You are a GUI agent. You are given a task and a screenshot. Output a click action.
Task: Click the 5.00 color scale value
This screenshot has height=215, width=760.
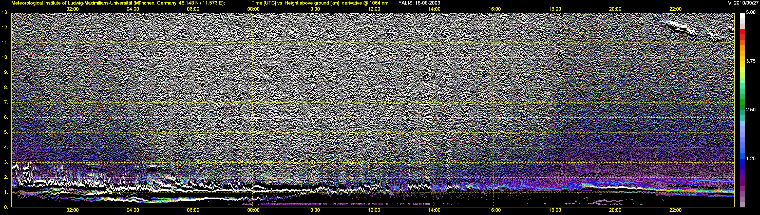tap(751, 12)
